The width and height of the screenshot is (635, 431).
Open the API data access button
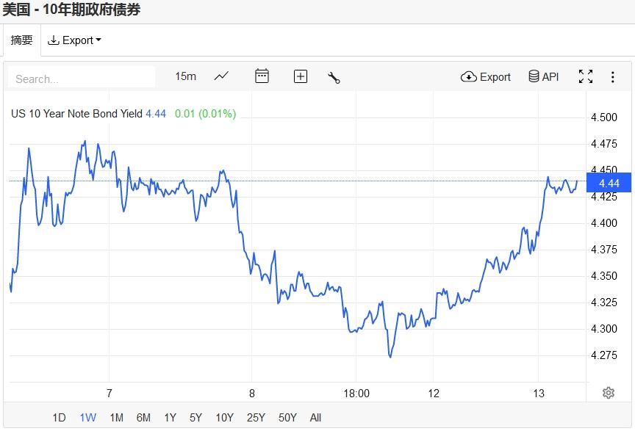pyautogui.click(x=544, y=76)
